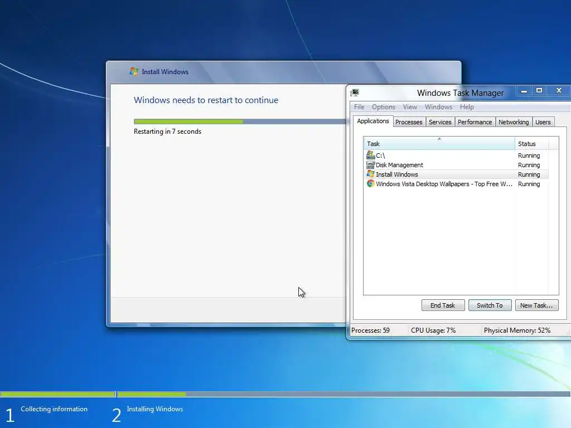Click the Install Windows task list icon
571x428 pixels.
pyautogui.click(x=370, y=174)
